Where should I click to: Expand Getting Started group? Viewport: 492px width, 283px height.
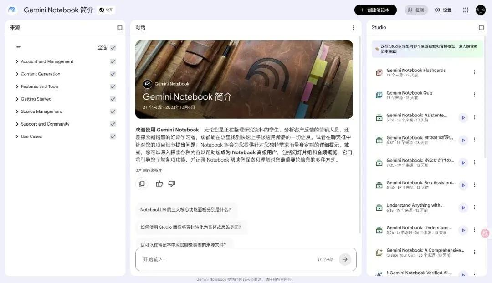coord(17,99)
